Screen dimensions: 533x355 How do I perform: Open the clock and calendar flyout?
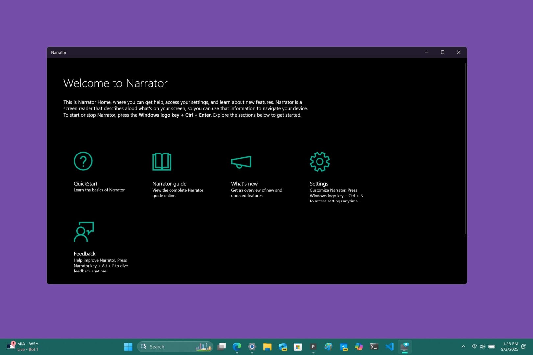tap(509, 346)
